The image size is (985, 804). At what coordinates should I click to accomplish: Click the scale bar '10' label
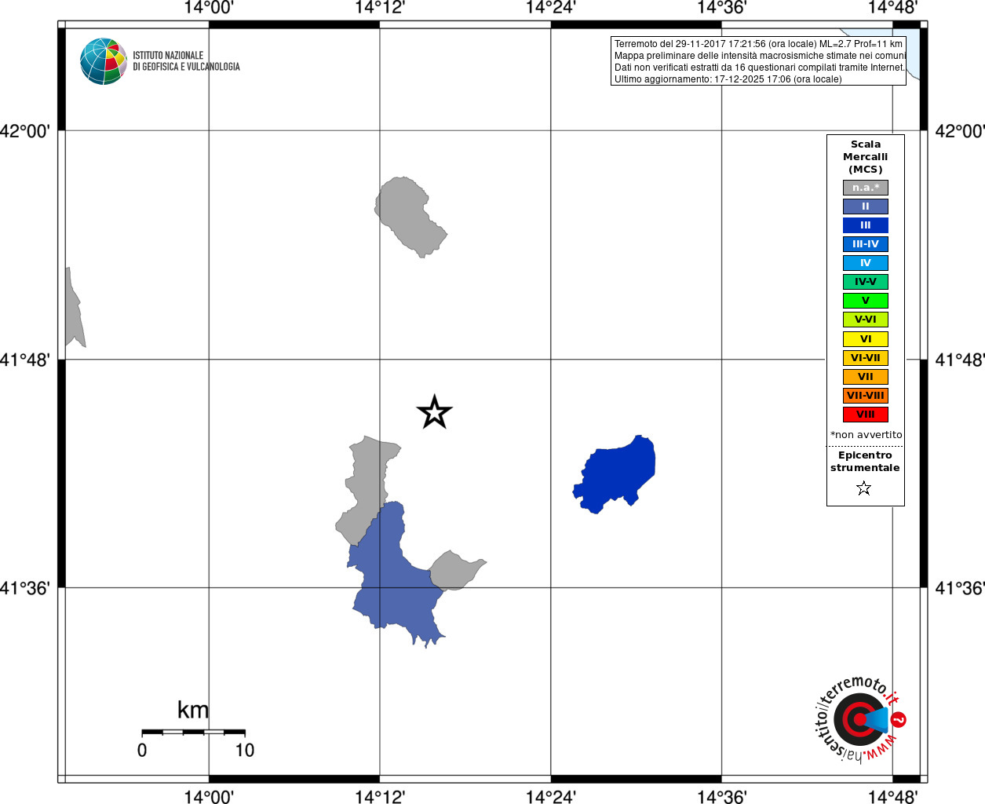(245, 751)
